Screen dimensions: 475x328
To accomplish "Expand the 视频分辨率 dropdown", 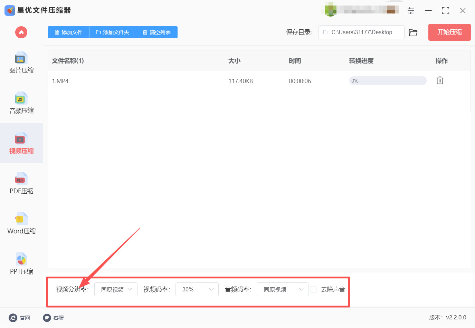I will click(x=116, y=289).
